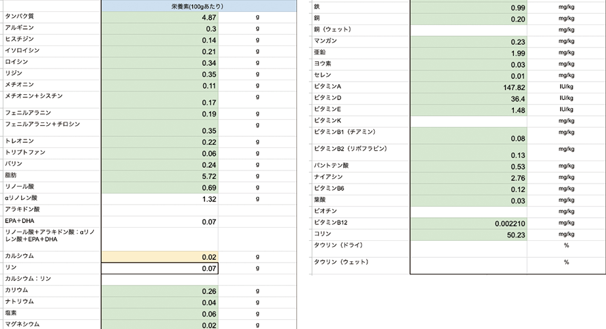Select the 脂肪 value cell 5.72
Viewport: 606px width, 329px height.
point(160,177)
